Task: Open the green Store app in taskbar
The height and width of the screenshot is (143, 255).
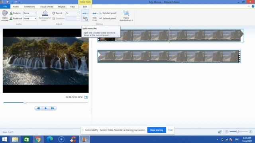Action: pyautogui.click(x=27, y=139)
